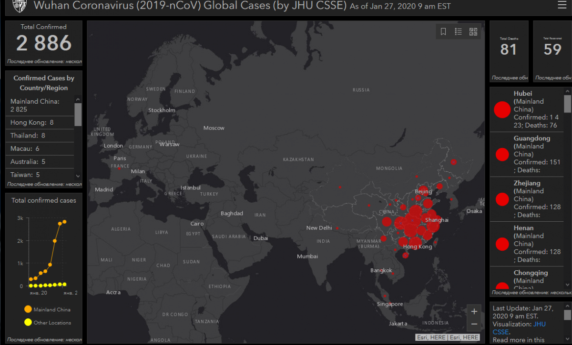The height and width of the screenshot is (345, 572).
Task: Select Mainland China in country list
Action: pos(40,105)
